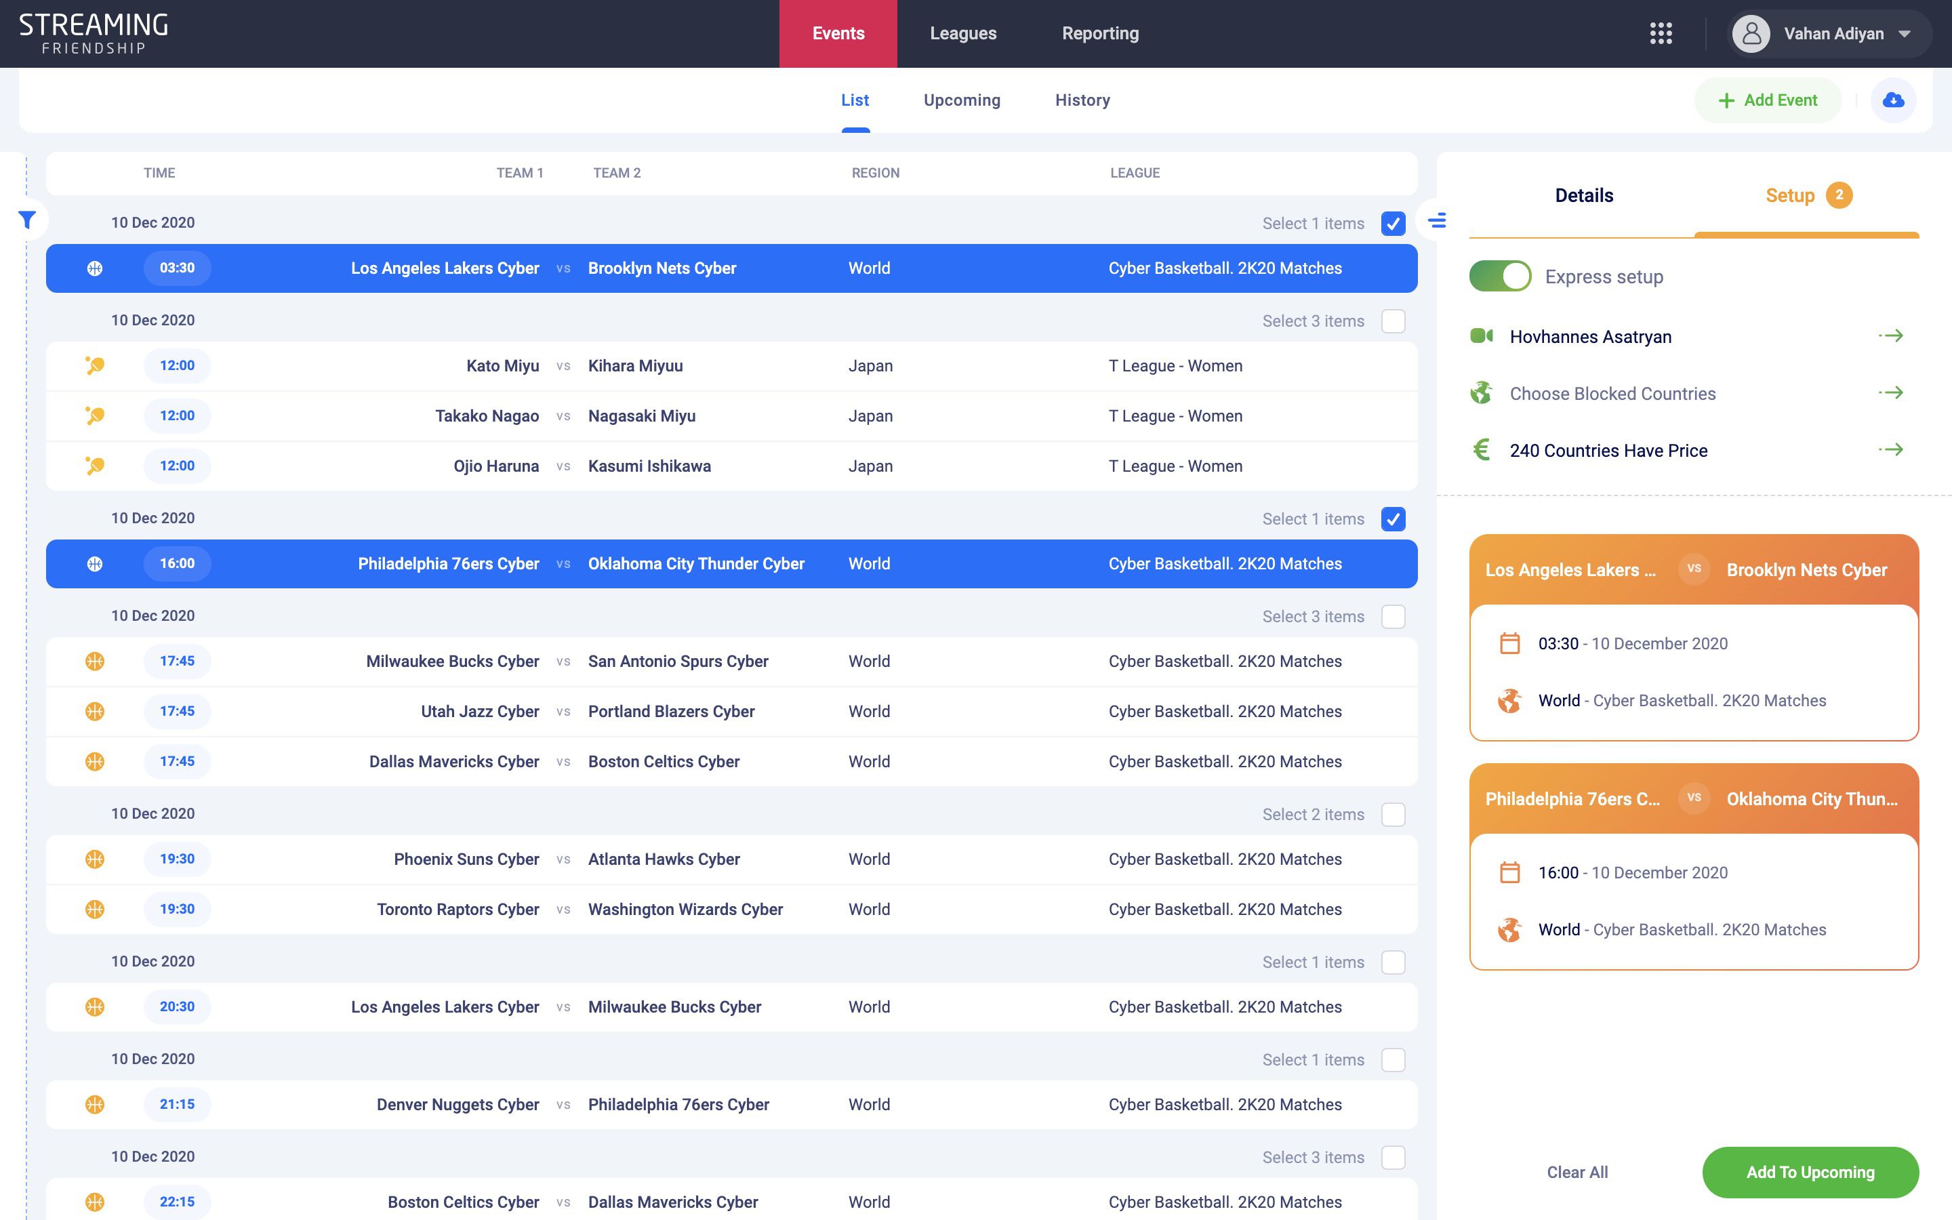Click basketball icon in Toronto Raptors row

pyautogui.click(x=95, y=910)
